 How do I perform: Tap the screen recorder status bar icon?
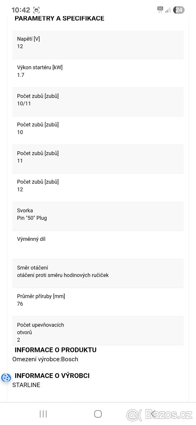pos(36,10)
